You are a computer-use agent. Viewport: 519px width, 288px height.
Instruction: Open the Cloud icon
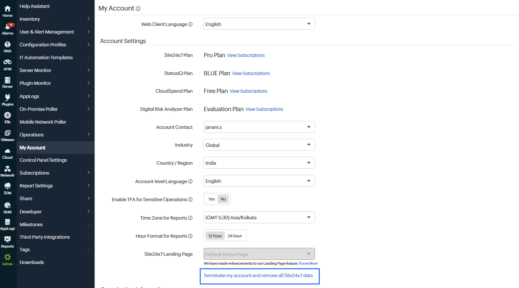coord(8,153)
